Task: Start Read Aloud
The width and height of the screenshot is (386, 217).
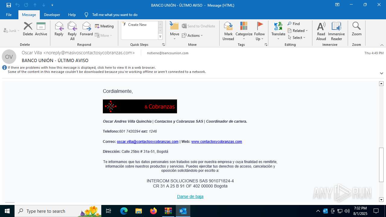Action: point(321,31)
